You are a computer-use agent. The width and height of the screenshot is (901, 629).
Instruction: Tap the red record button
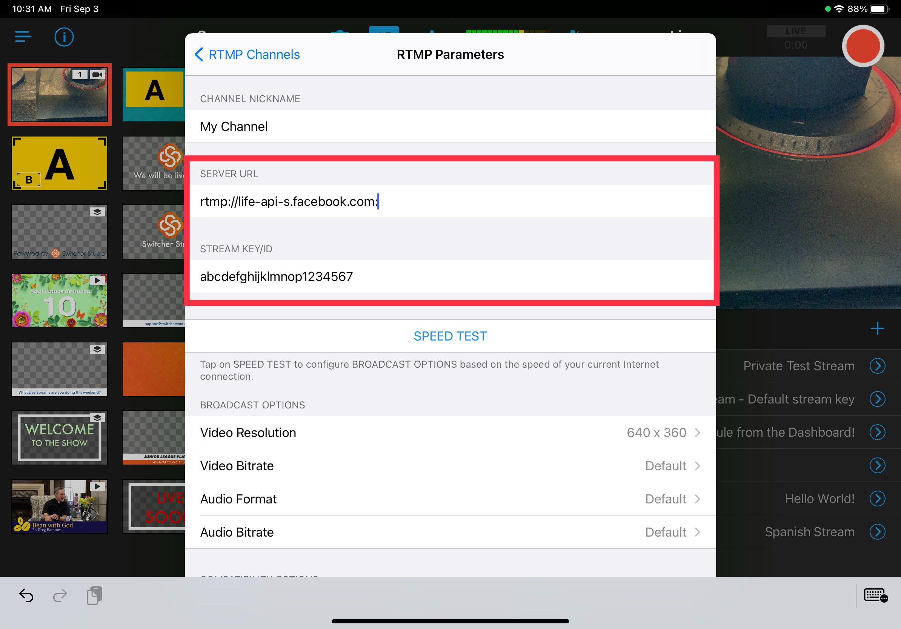coord(863,46)
